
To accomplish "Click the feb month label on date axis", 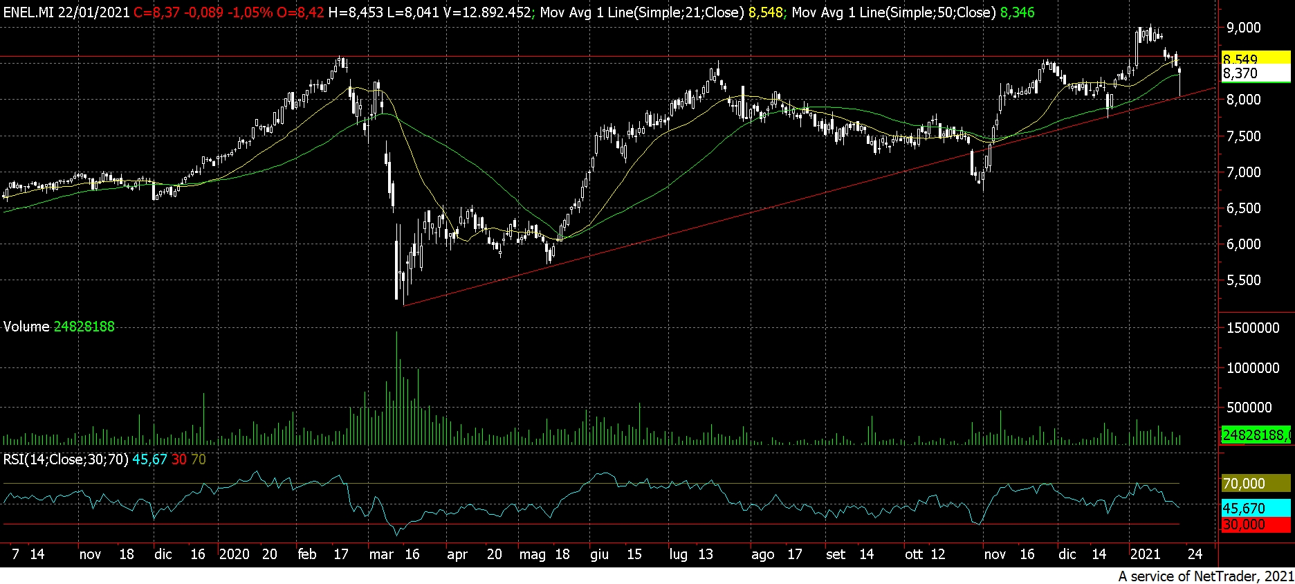I will [x=306, y=554].
